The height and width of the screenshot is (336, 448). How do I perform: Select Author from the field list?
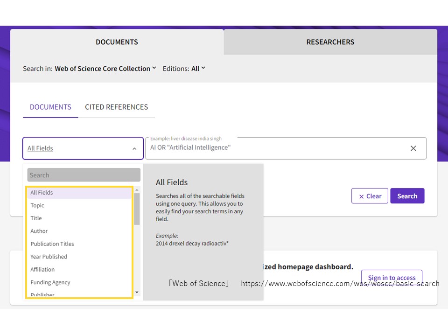79,231
